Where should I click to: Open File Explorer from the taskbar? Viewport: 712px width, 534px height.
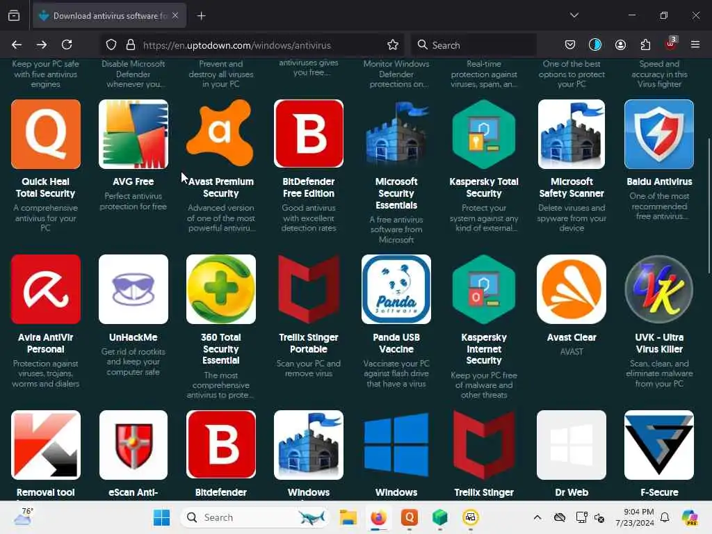[348, 517]
